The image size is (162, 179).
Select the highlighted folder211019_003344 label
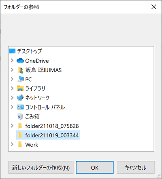(52, 135)
